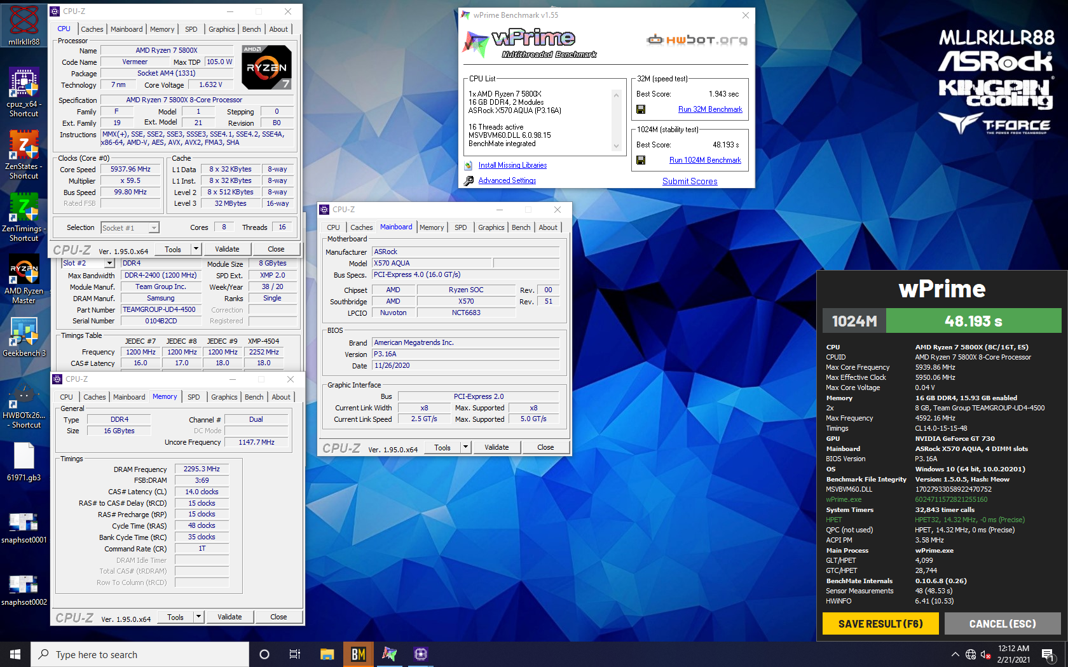Image resolution: width=1068 pixels, height=667 pixels.
Task: Click the HPET timer line in BenchMate
Action: [925, 520]
